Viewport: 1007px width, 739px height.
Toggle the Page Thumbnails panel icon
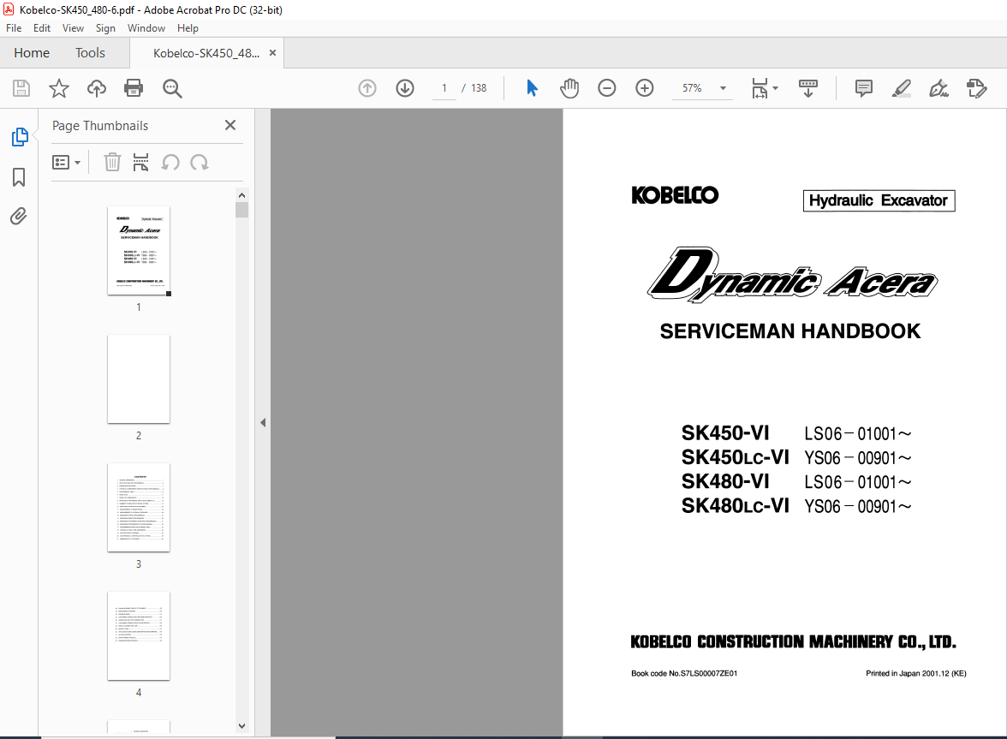click(19, 137)
